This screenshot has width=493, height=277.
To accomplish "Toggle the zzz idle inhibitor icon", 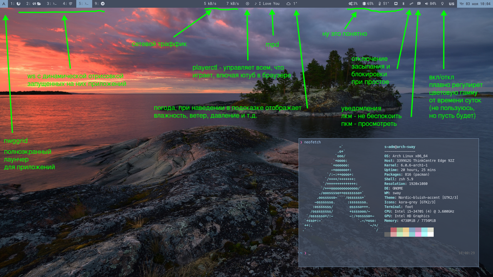I will click(411, 3).
